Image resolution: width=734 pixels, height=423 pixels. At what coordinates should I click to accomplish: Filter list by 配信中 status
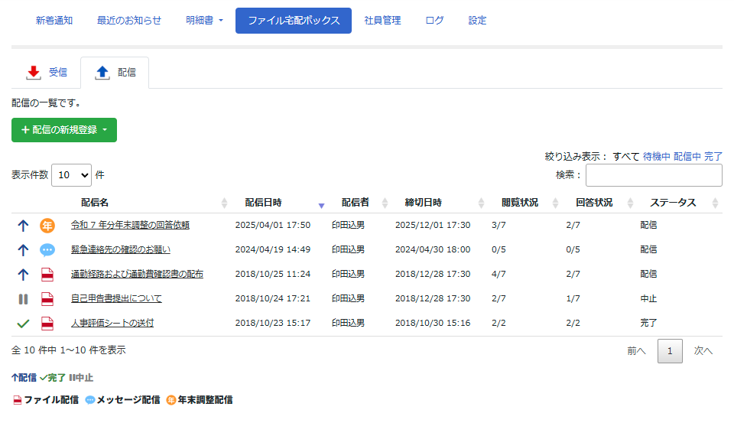pyautogui.click(x=687, y=156)
